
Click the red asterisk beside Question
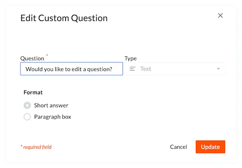[47, 55]
